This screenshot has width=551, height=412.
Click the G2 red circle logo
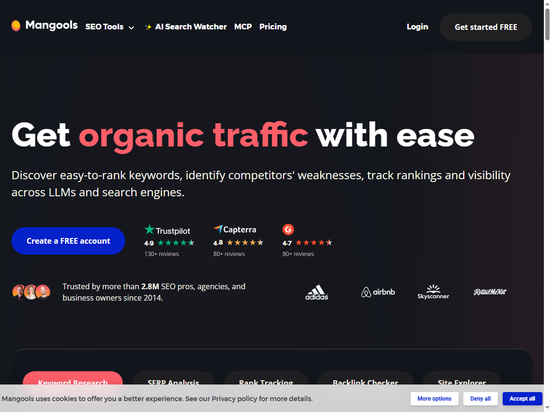pyautogui.click(x=288, y=229)
